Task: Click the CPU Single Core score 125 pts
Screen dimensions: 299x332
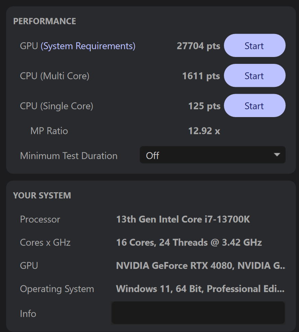Action: pyautogui.click(x=204, y=106)
